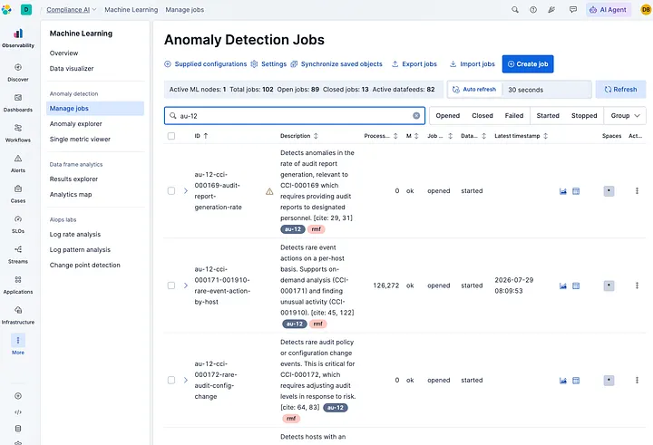Image resolution: width=653 pixels, height=445 pixels.
Task: Expand the rare-event-action-by-host job details
Action: tap(186, 285)
